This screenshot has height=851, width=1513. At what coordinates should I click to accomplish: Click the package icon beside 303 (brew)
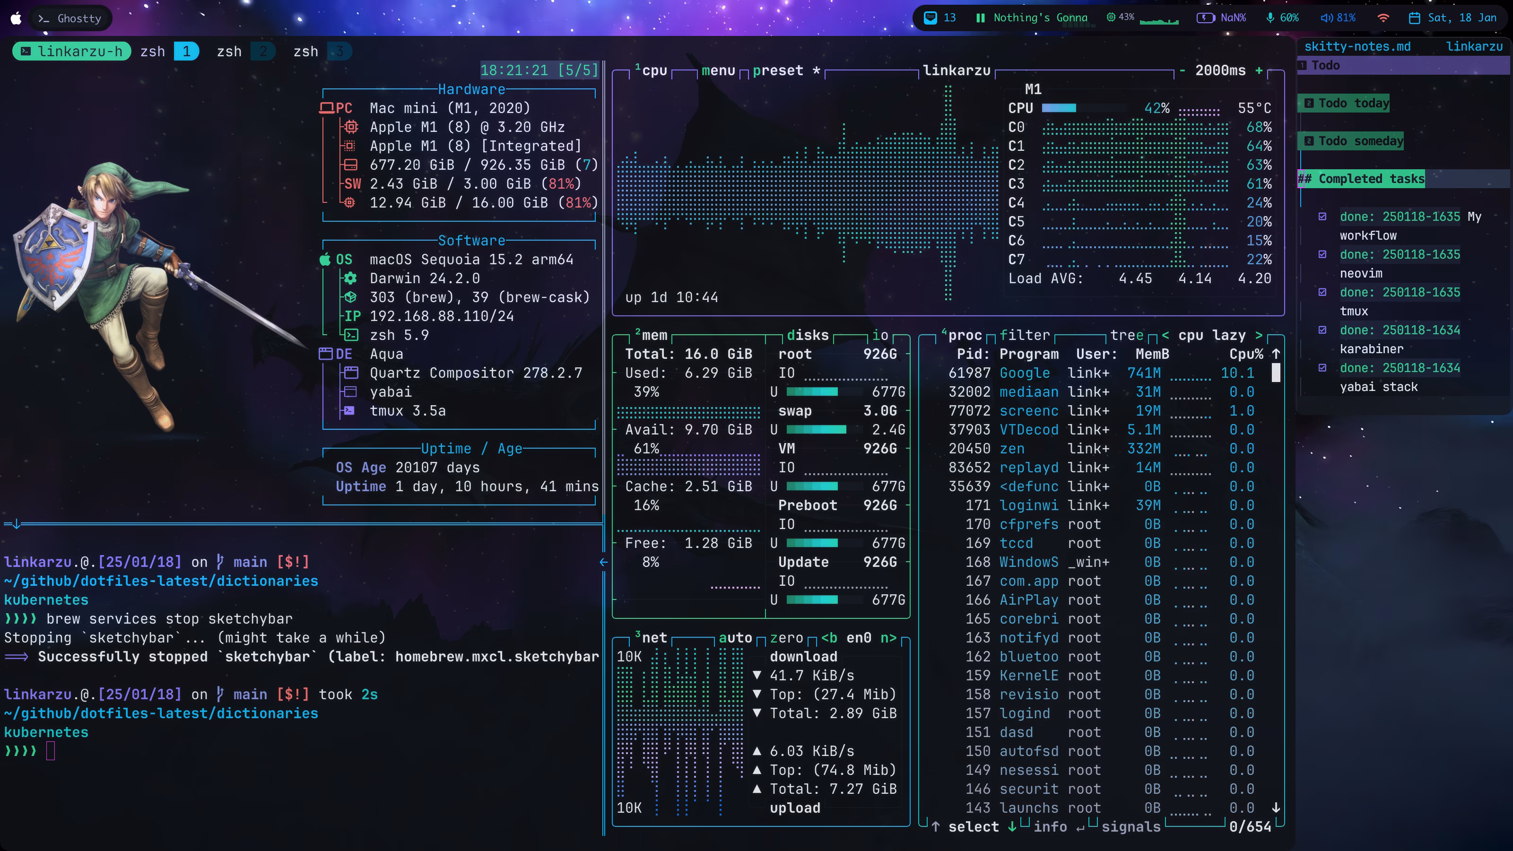point(351,297)
